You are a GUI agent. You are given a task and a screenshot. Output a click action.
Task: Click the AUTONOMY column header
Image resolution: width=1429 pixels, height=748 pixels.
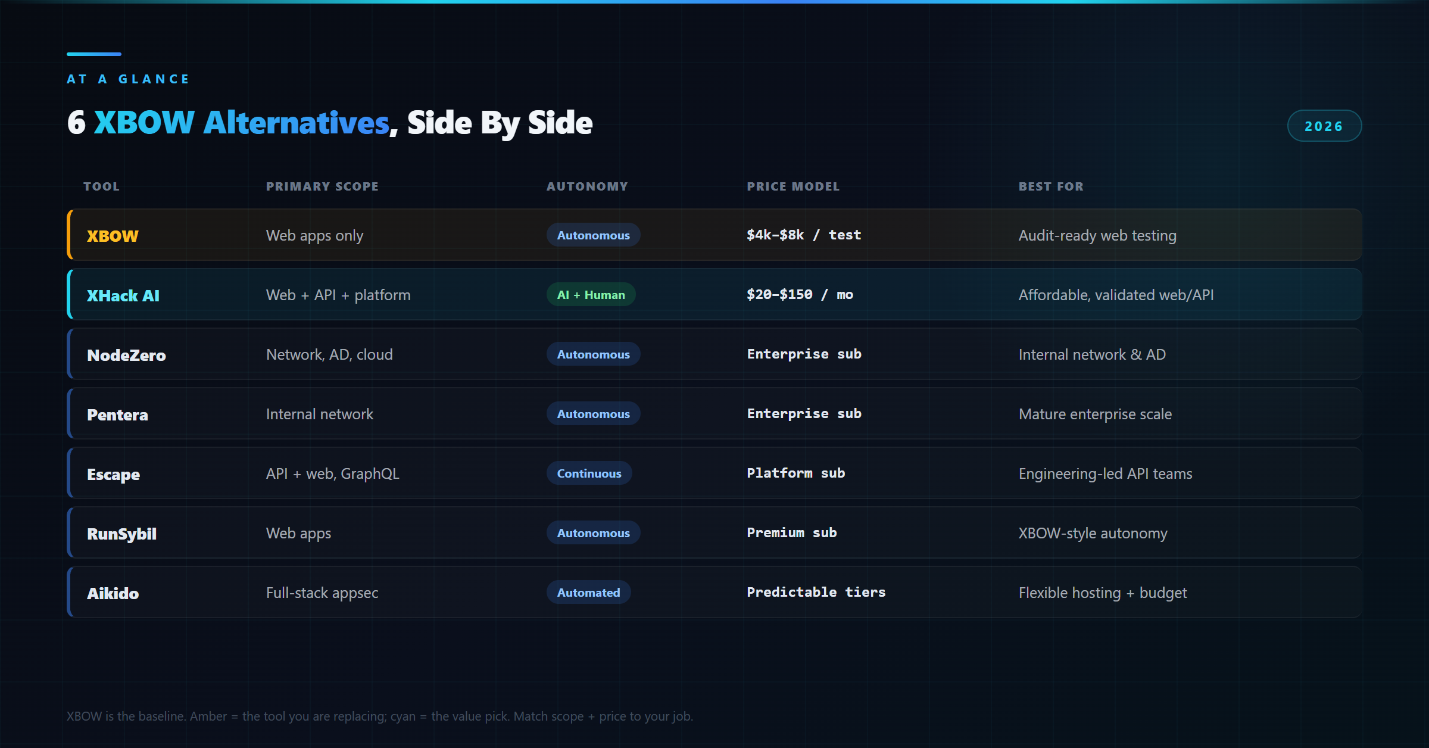coord(587,186)
